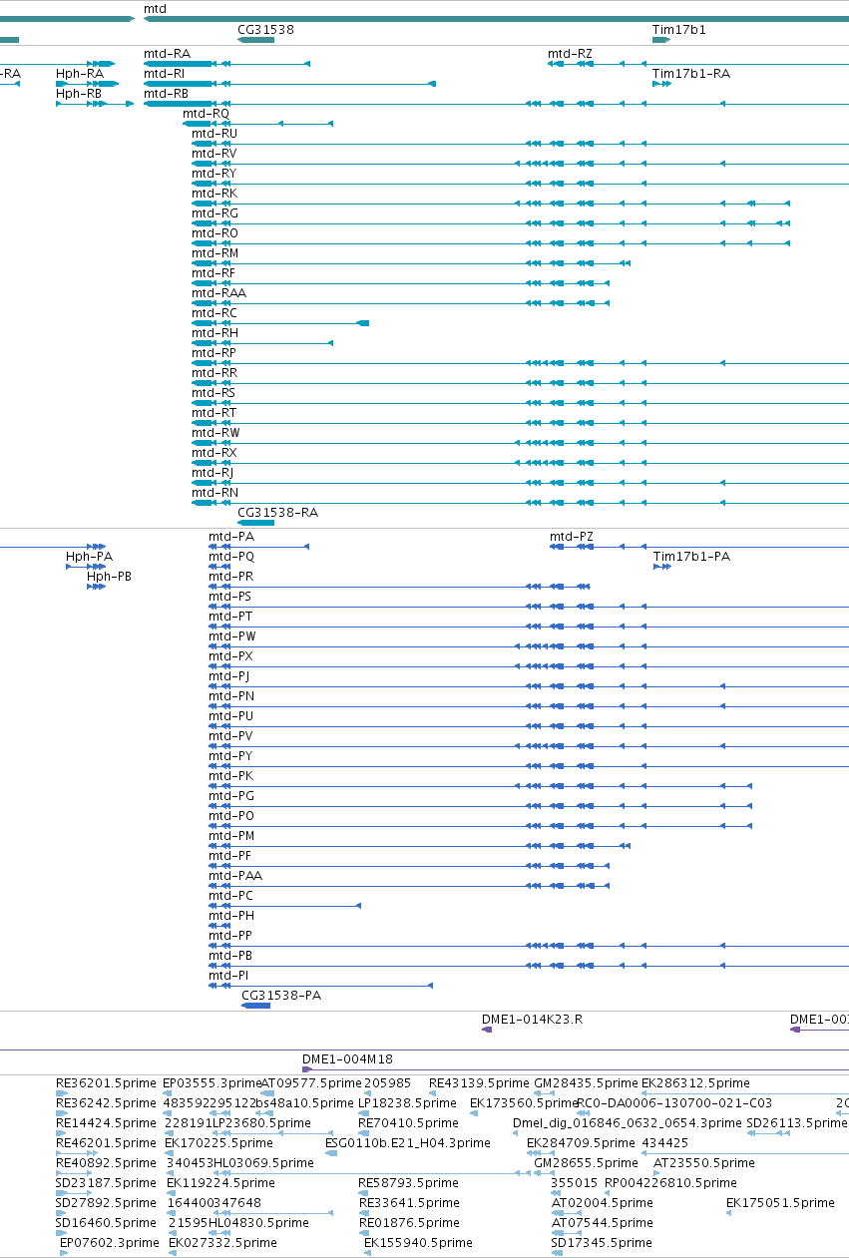Viewport: 849px width, 1258px height.
Task: Open EST RE36201.5prime
Action: tap(106, 1083)
